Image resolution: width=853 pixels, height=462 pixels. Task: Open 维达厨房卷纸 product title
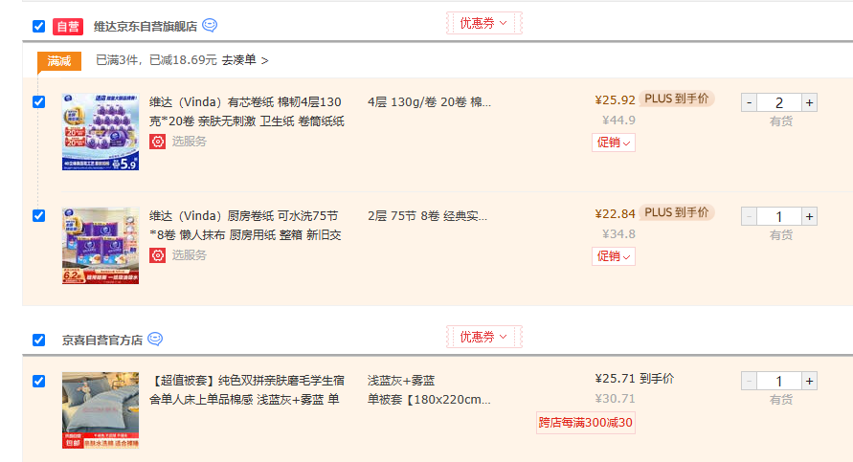pos(245,225)
